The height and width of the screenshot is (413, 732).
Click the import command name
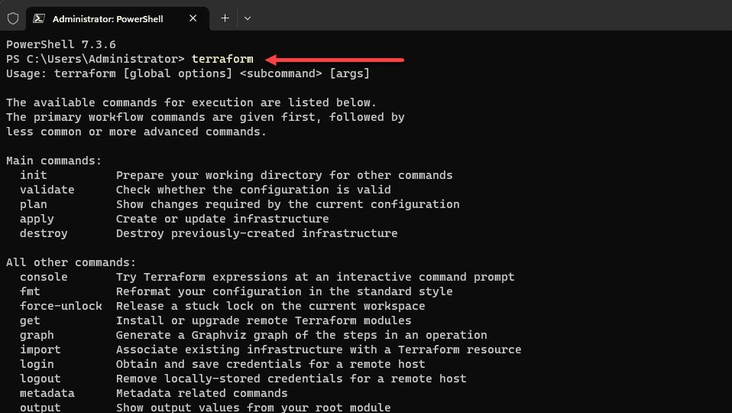[40, 350]
